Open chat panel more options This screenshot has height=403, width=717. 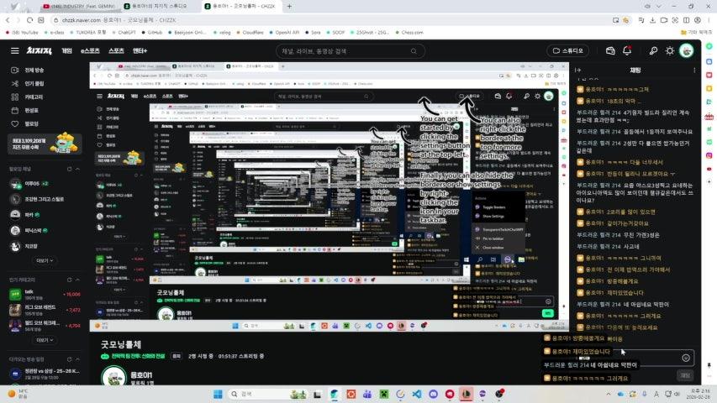(x=694, y=70)
